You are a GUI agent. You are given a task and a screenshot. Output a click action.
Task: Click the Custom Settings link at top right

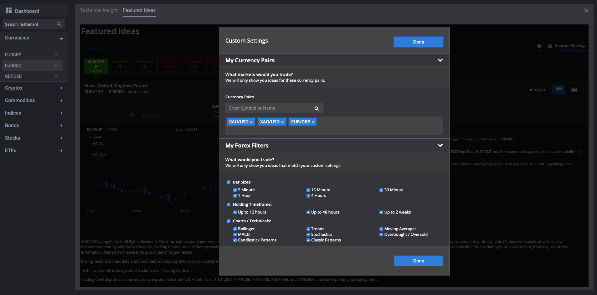point(570,46)
